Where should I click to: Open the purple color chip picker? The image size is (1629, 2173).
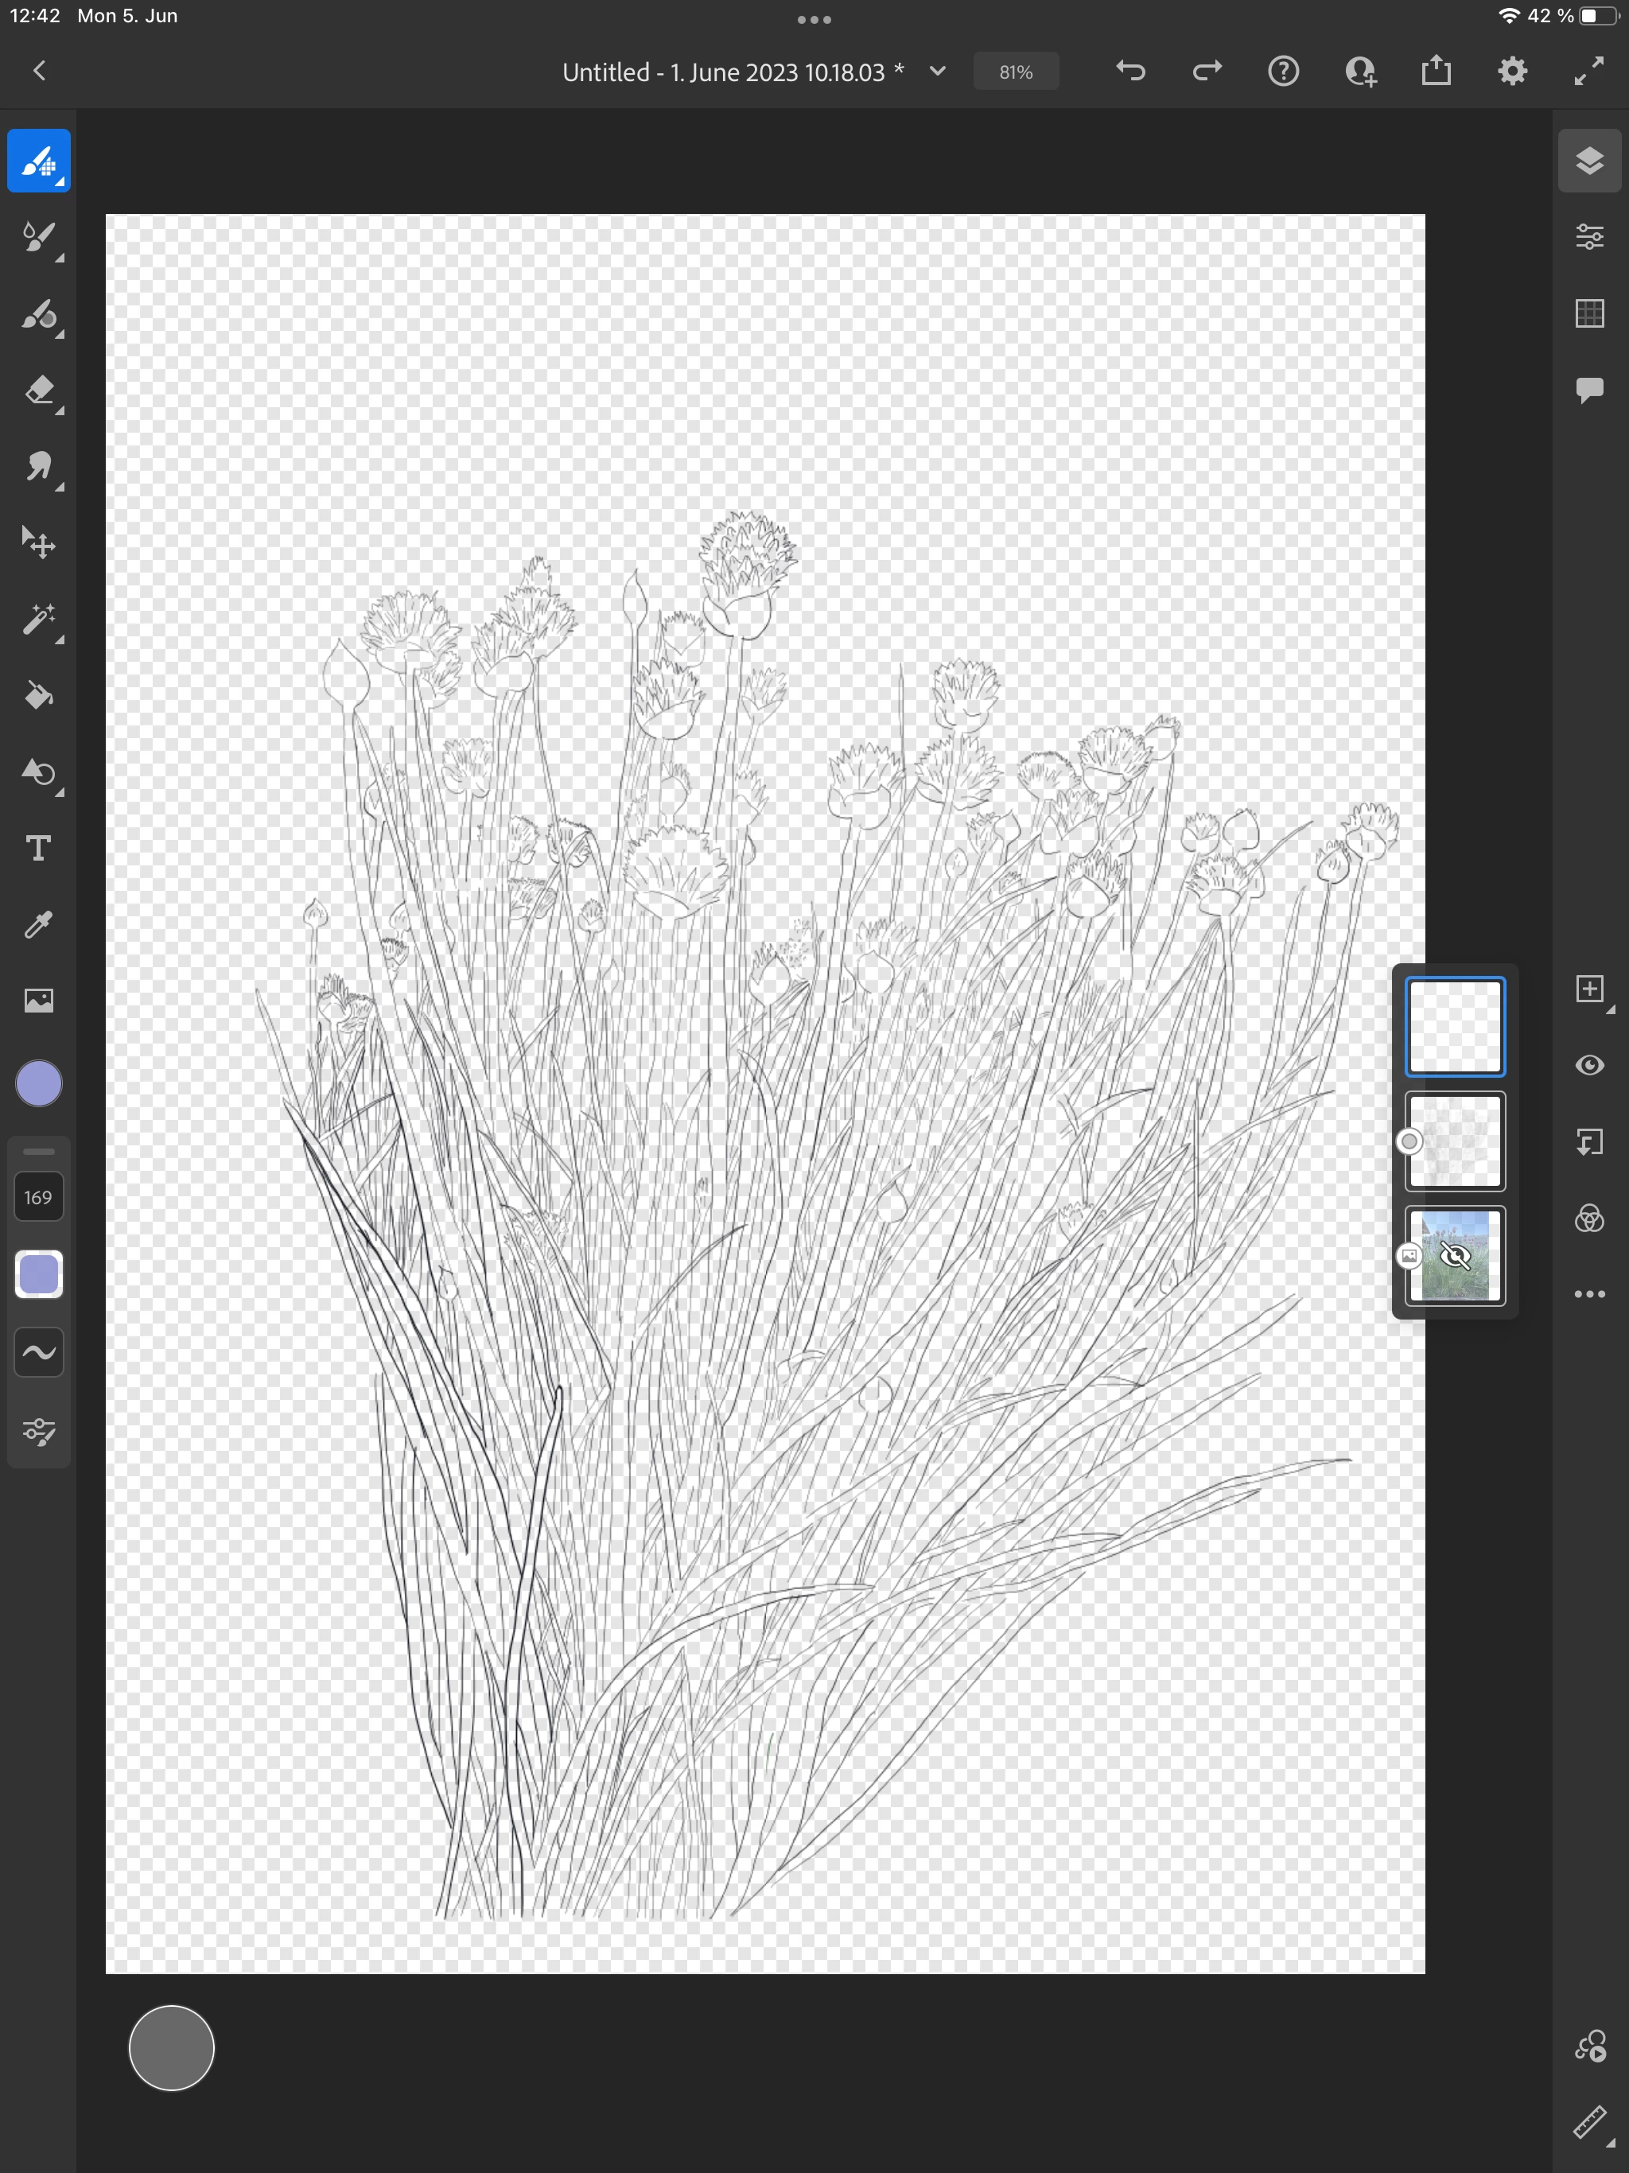click(x=39, y=1083)
